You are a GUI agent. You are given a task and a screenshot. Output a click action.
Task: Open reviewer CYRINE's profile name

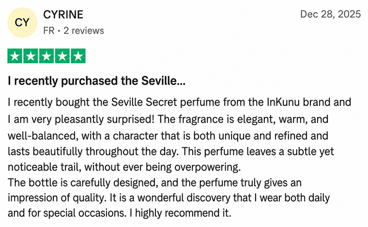point(63,14)
